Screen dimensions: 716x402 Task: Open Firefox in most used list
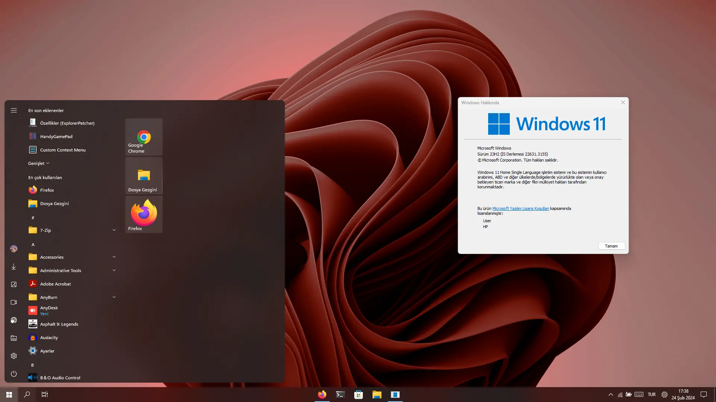click(x=72, y=190)
